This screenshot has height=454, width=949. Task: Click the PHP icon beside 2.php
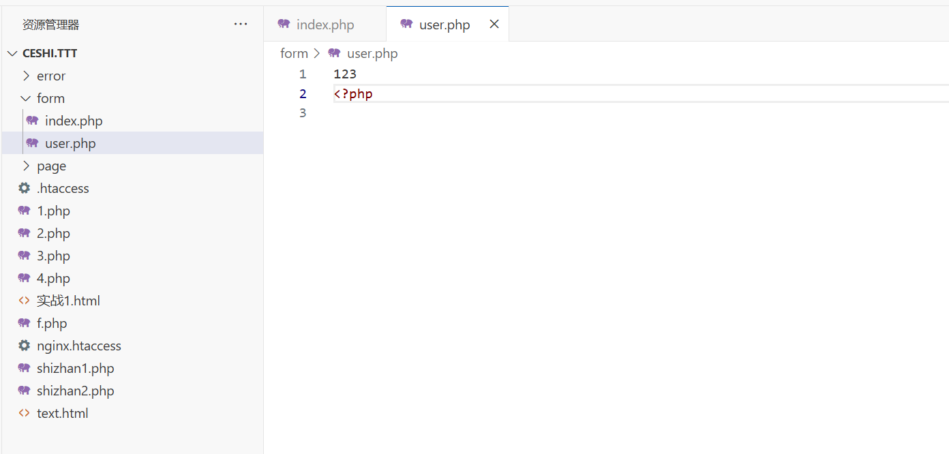pyautogui.click(x=25, y=233)
